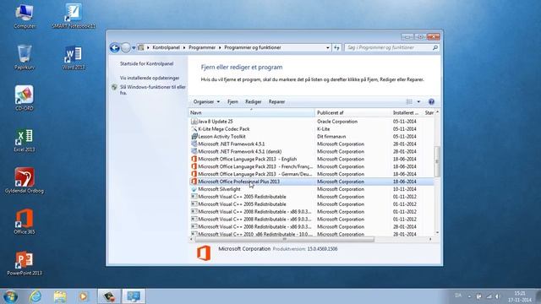Open Vis installerede opdateringer link
Screen dimensions: 541x304
tap(150, 78)
